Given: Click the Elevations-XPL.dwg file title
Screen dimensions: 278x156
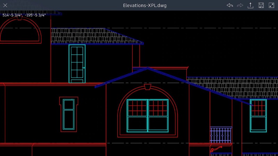Looking at the screenshot, I should (x=145, y=6).
